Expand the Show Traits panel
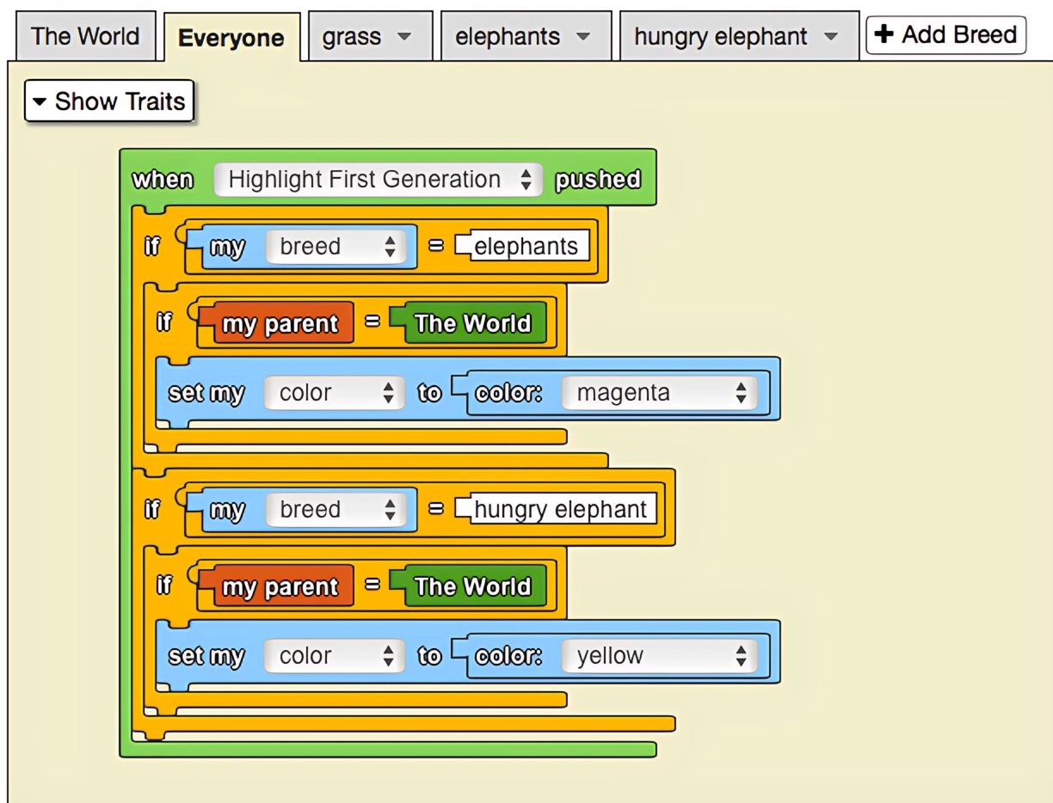 [108, 101]
